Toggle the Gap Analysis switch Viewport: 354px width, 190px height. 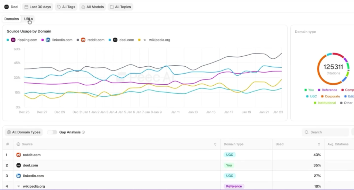click(x=52, y=132)
